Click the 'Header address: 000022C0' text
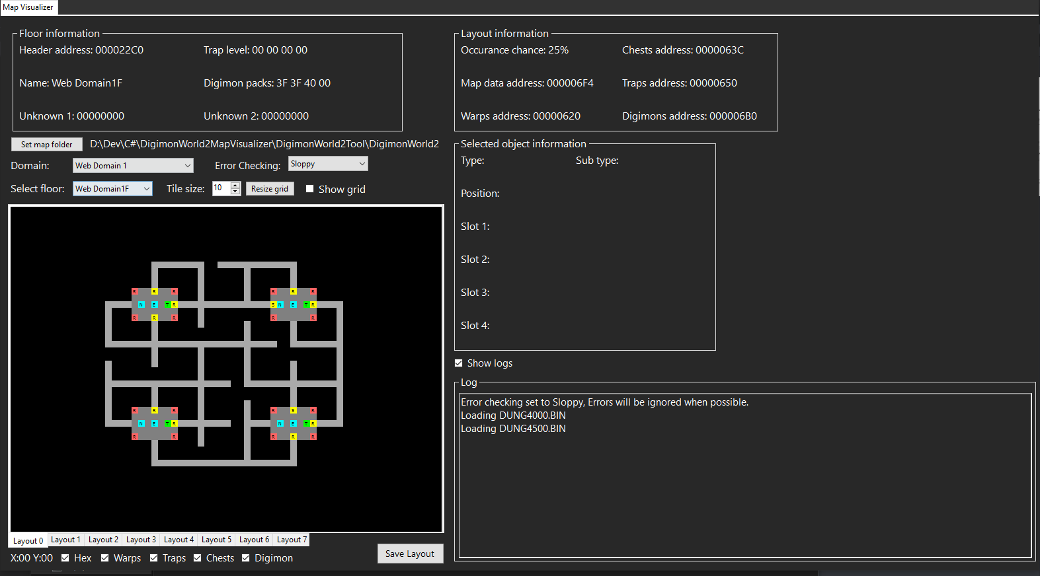The height and width of the screenshot is (576, 1040). click(81, 50)
